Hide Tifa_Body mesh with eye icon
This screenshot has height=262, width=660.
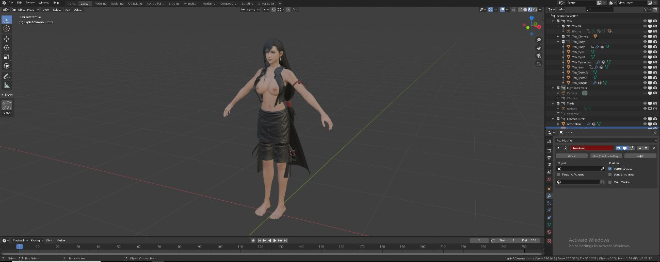pyautogui.click(x=645, y=47)
